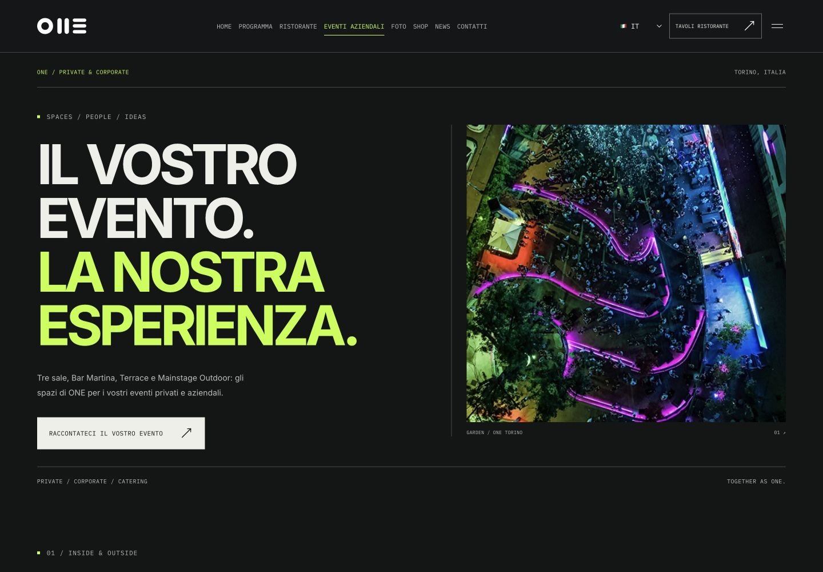Click arrow icon in Tavoli Ristorante button
Screen dimensions: 823x572
[x=749, y=26]
